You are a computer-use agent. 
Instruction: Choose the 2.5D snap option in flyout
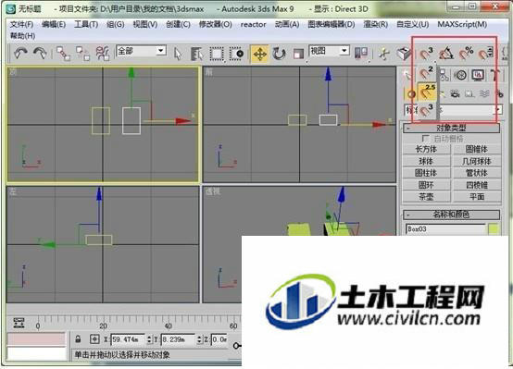tap(427, 92)
